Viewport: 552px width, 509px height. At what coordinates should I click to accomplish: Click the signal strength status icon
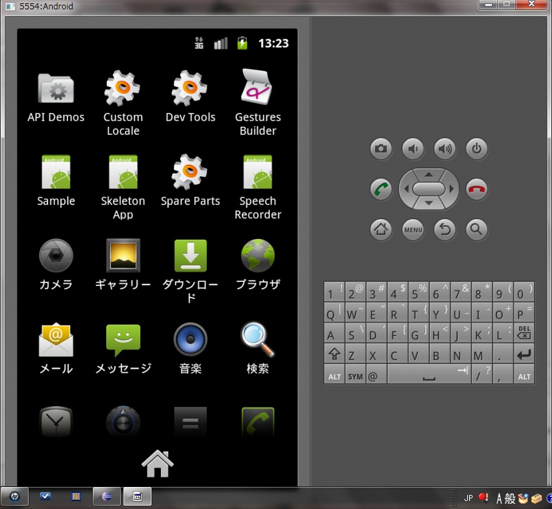[x=221, y=43]
